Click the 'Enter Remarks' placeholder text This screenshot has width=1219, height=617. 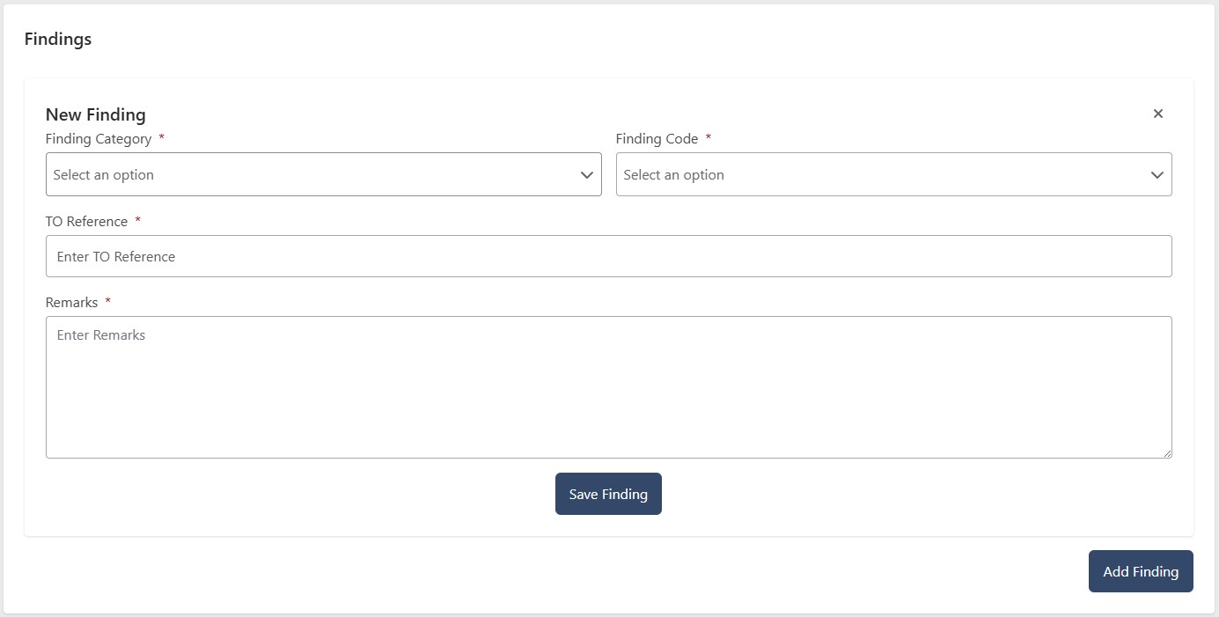pos(101,335)
